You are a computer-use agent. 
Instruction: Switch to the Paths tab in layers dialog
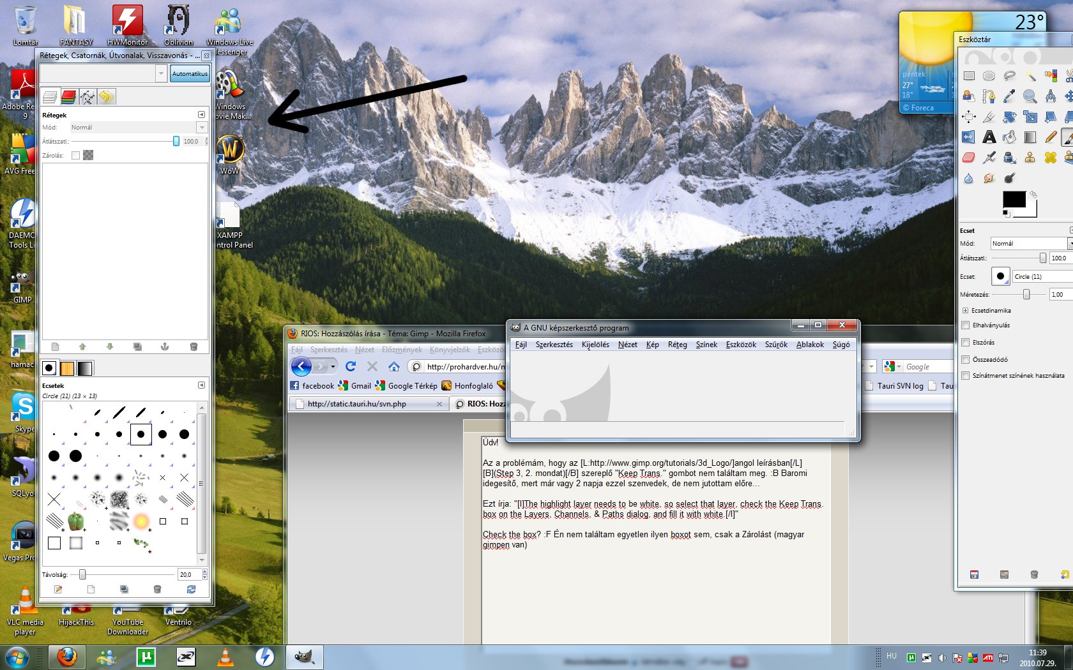tap(88, 97)
